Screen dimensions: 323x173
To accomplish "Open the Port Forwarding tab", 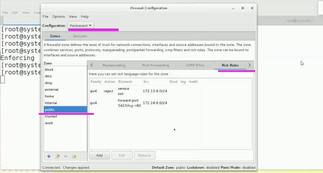I will (x=155, y=65).
